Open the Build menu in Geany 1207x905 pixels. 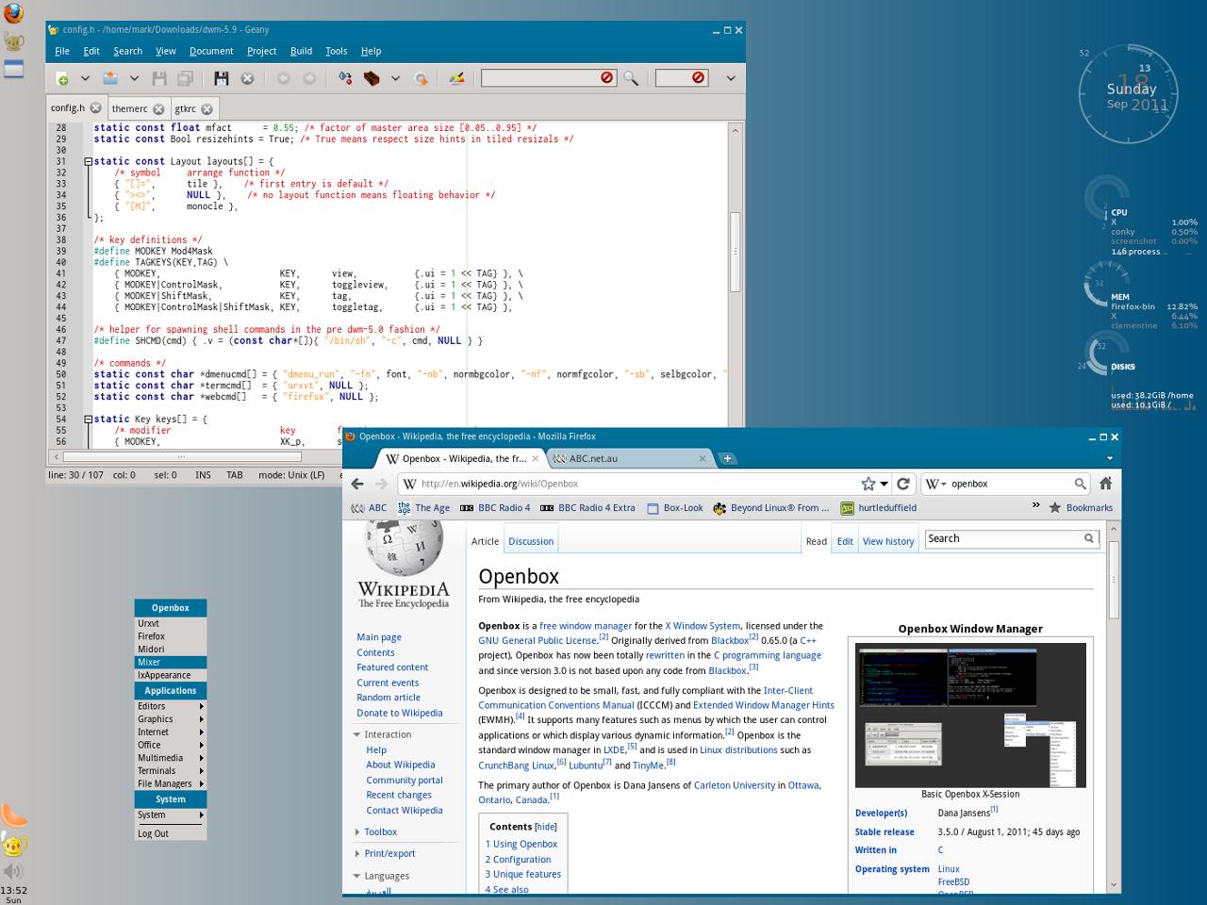click(x=301, y=51)
